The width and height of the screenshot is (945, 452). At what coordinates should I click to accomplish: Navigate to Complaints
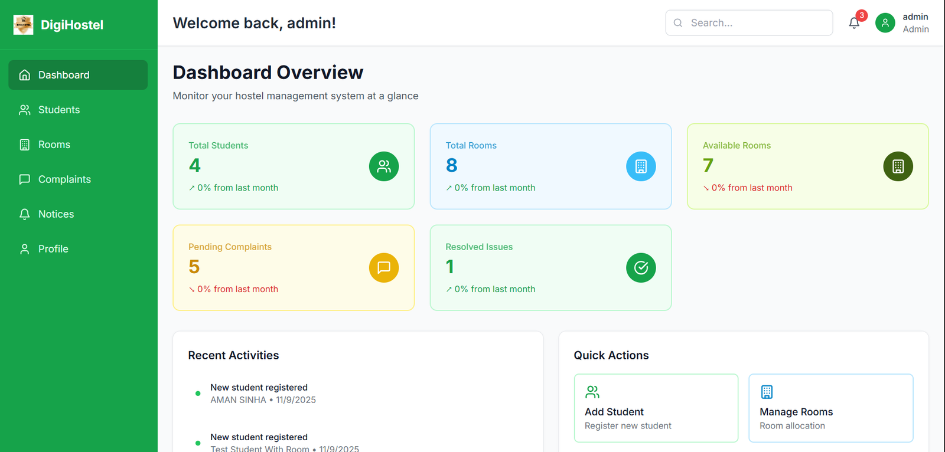[x=78, y=179]
